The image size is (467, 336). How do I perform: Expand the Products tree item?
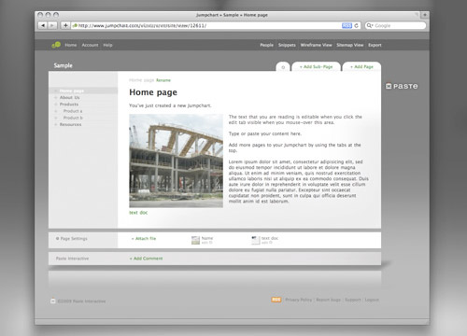pos(69,105)
